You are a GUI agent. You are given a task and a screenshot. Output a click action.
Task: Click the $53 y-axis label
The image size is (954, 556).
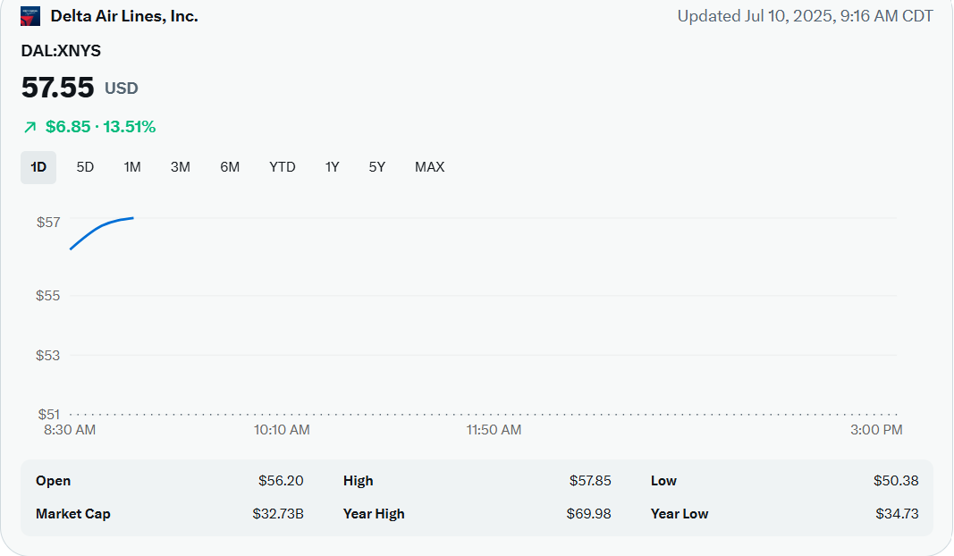point(48,355)
